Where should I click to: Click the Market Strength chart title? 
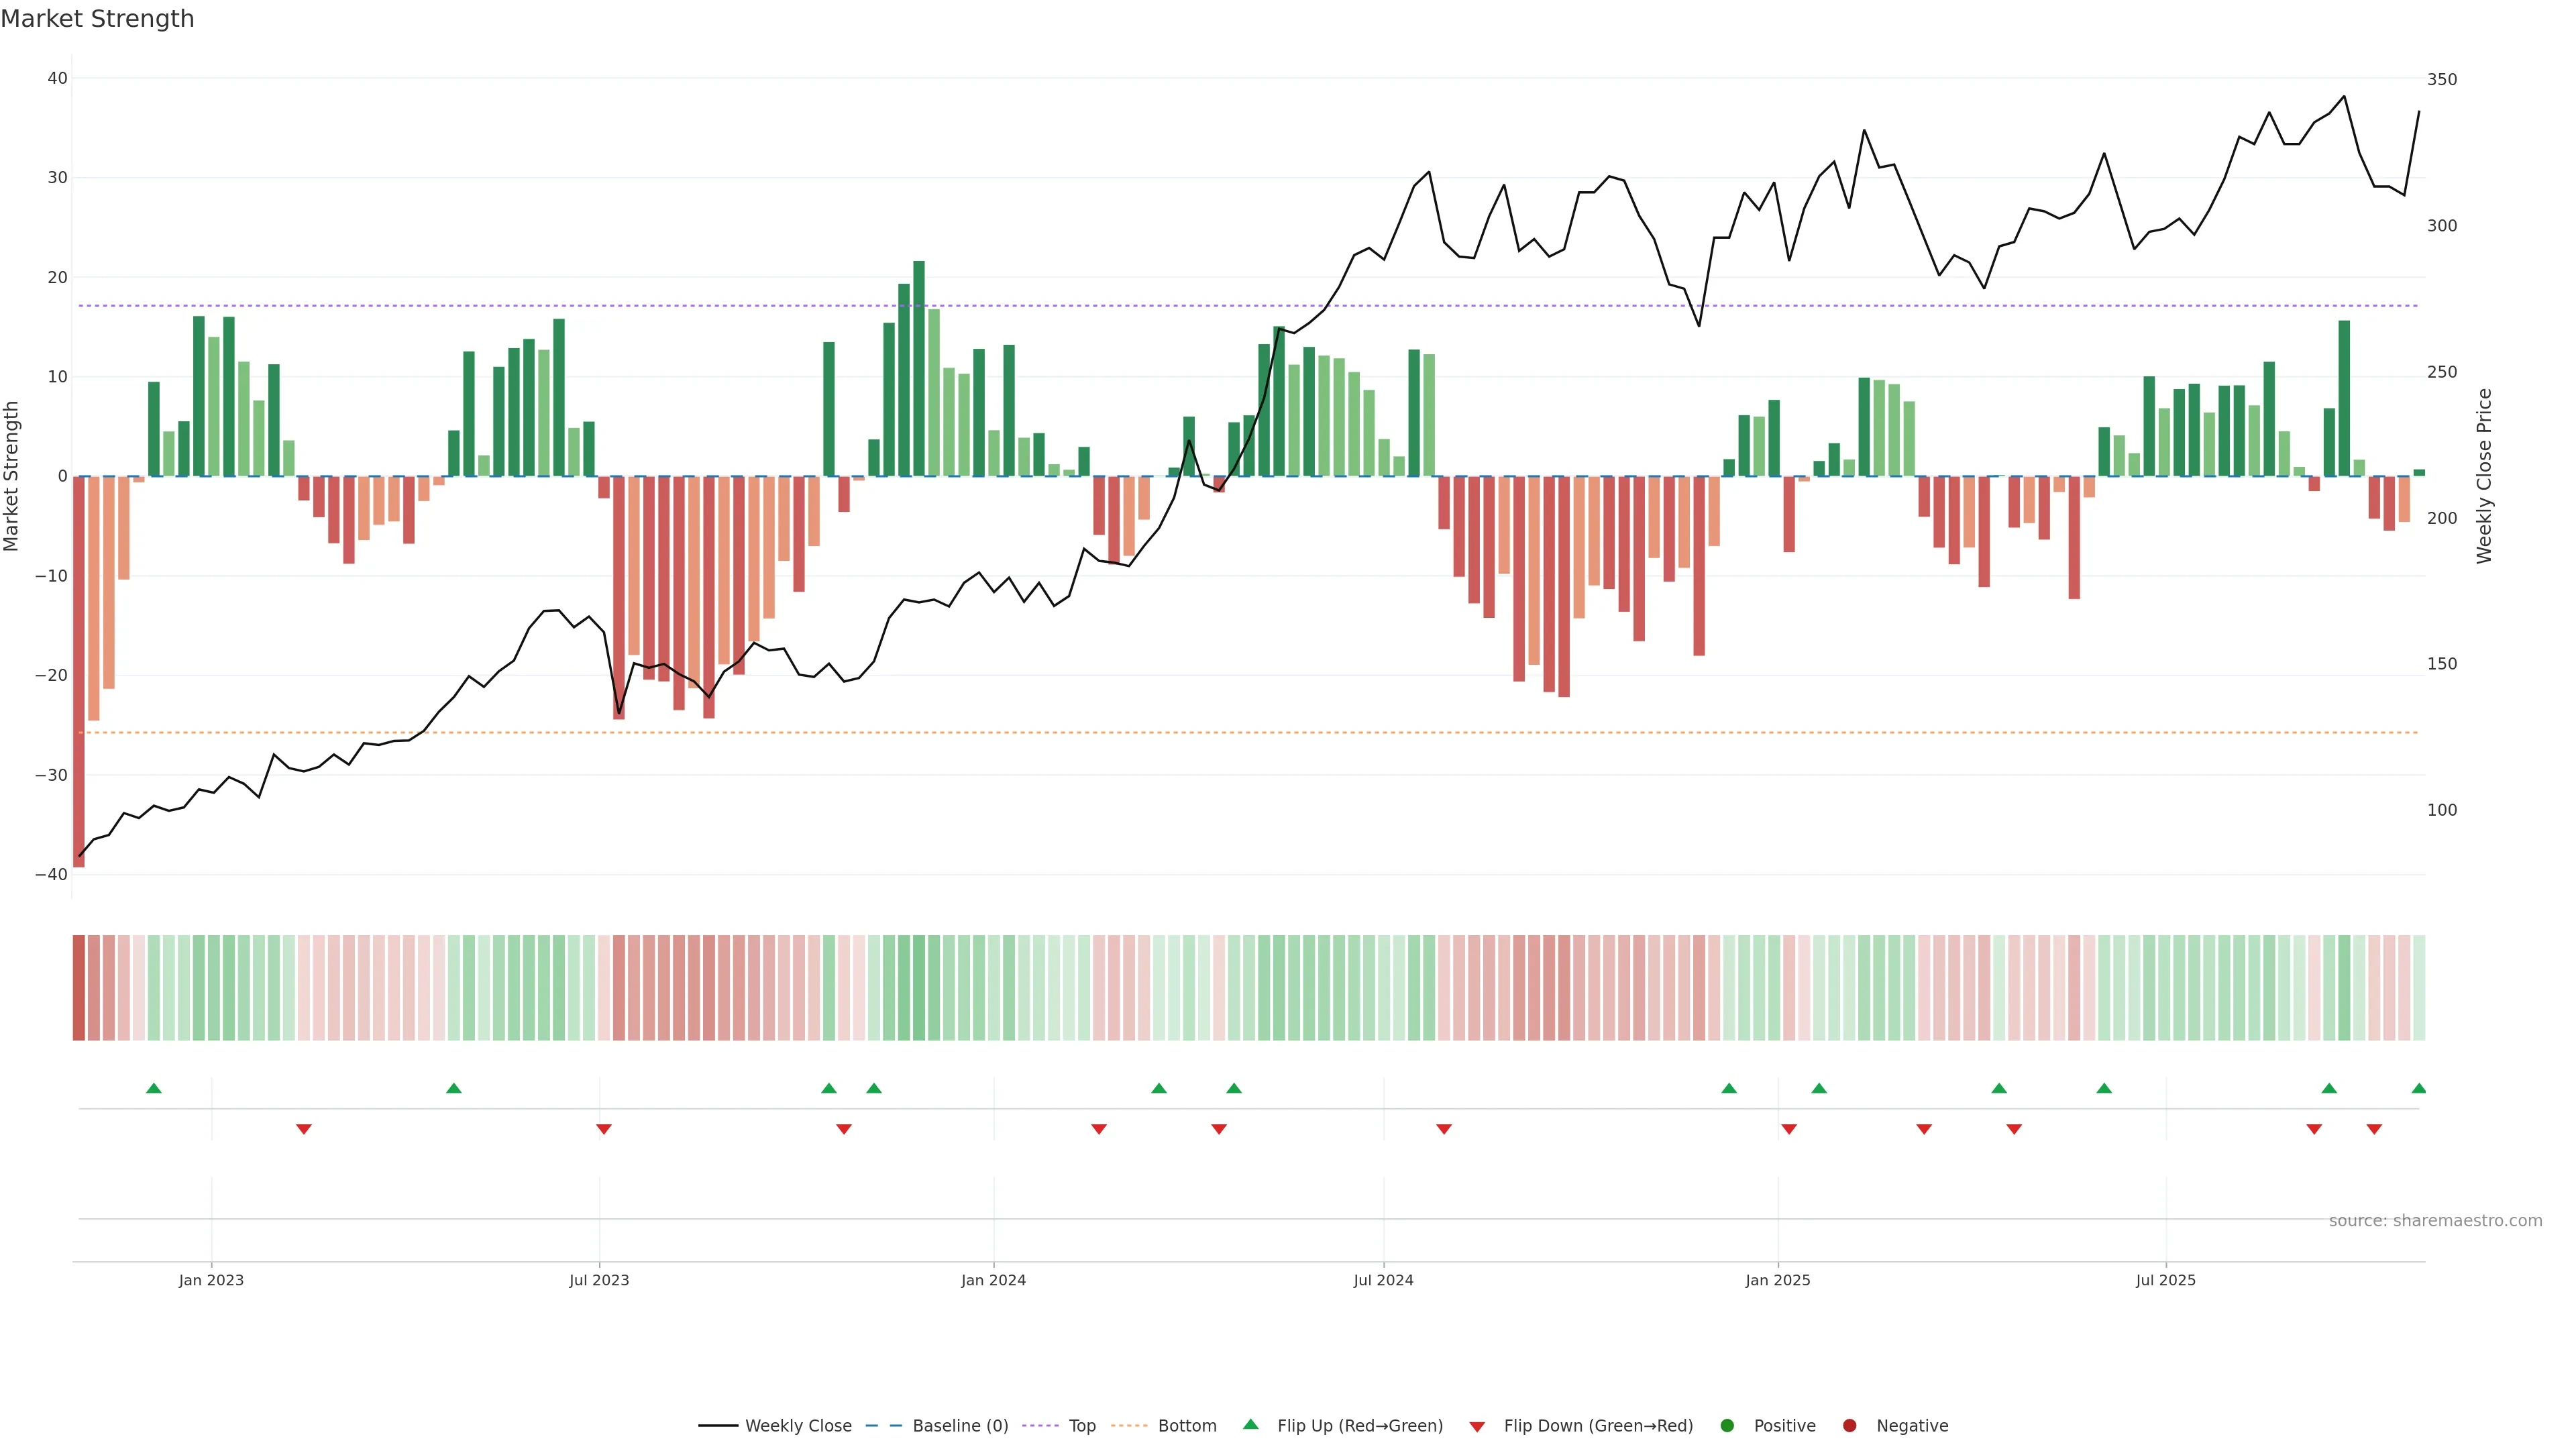pos(97,19)
